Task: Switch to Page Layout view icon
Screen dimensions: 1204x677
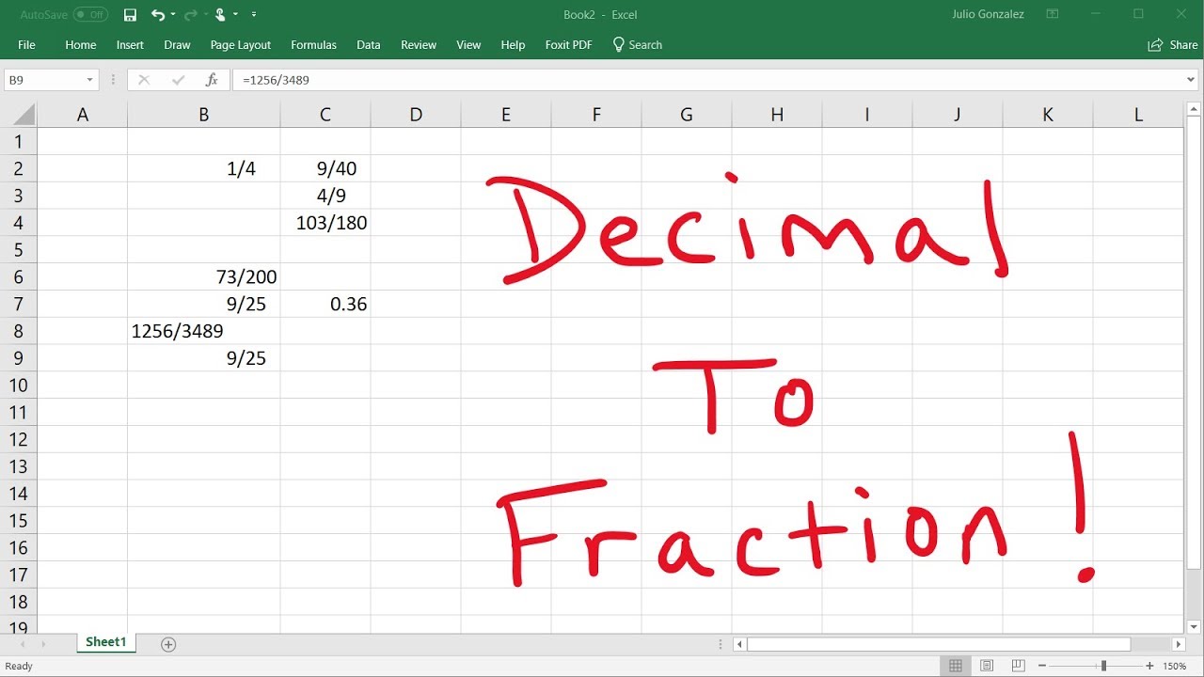Action: (x=987, y=666)
